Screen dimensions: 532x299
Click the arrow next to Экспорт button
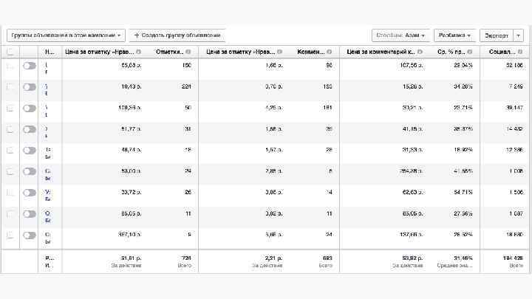click(519, 35)
